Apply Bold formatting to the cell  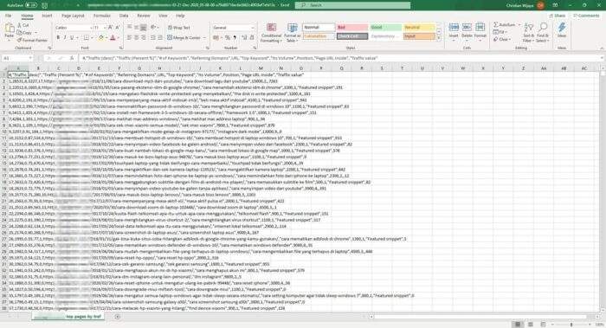pos(58,38)
